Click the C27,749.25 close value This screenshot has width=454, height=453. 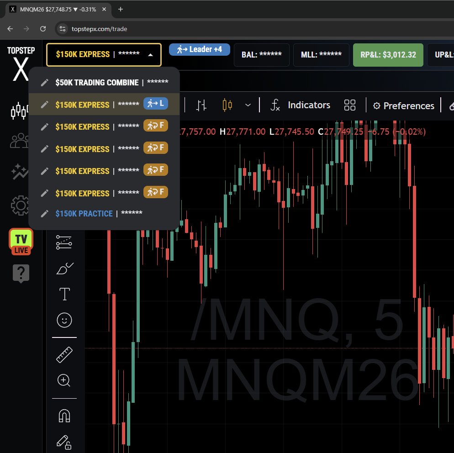click(x=341, y=132)
